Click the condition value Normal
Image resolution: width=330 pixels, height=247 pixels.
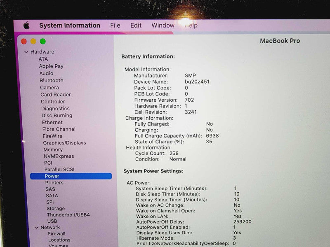click(178, 159)
